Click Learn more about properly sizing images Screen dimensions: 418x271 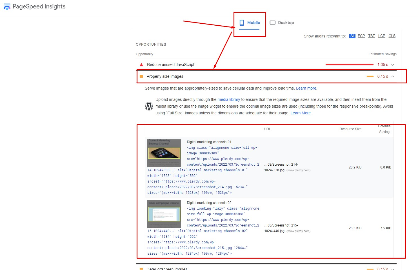[306, 88]
